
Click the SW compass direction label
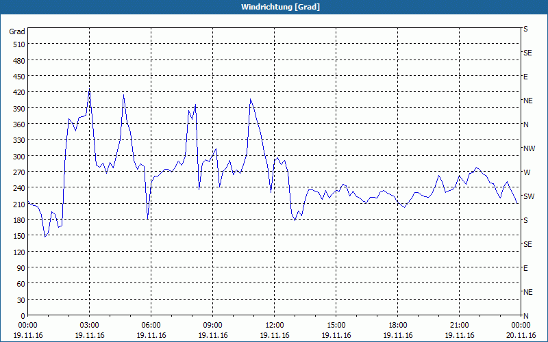[528, 196]
